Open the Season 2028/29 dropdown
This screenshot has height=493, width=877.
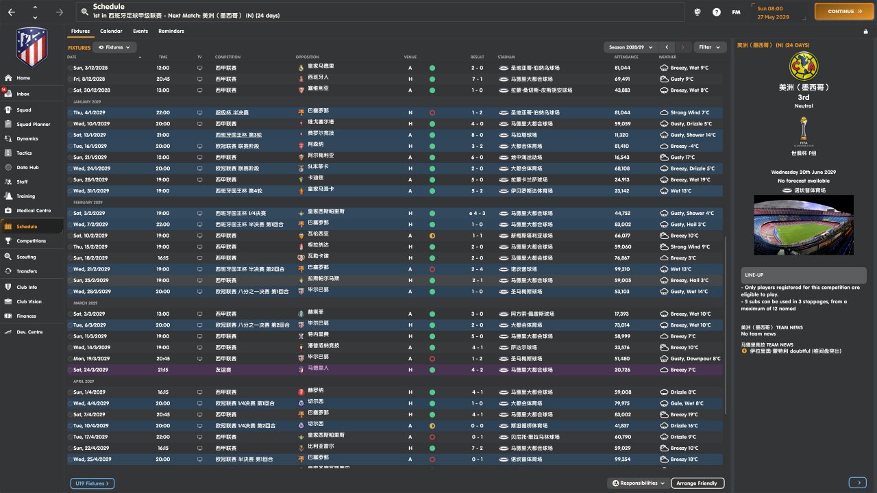point(630,47)
